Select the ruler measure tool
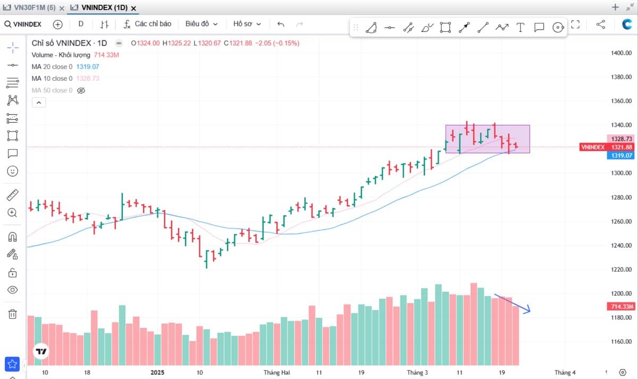638x379 pixels. point(13,195)
